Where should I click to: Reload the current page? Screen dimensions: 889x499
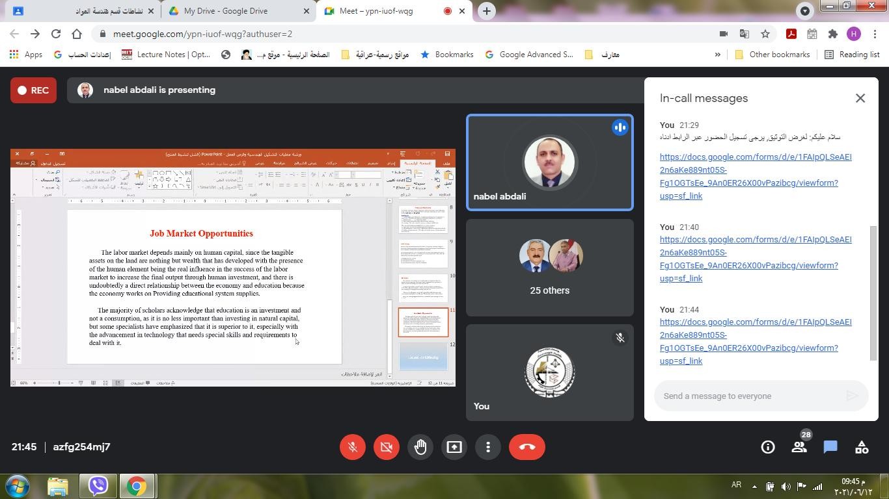pos(56,34)
